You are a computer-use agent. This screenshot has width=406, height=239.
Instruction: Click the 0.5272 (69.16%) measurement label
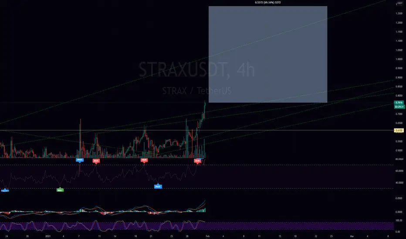pos(267,3)
